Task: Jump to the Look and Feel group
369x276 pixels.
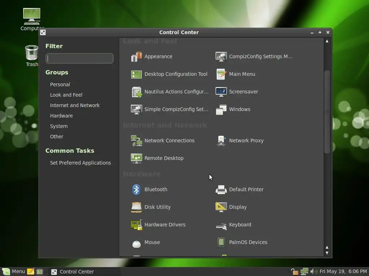Action: point(66,95)
